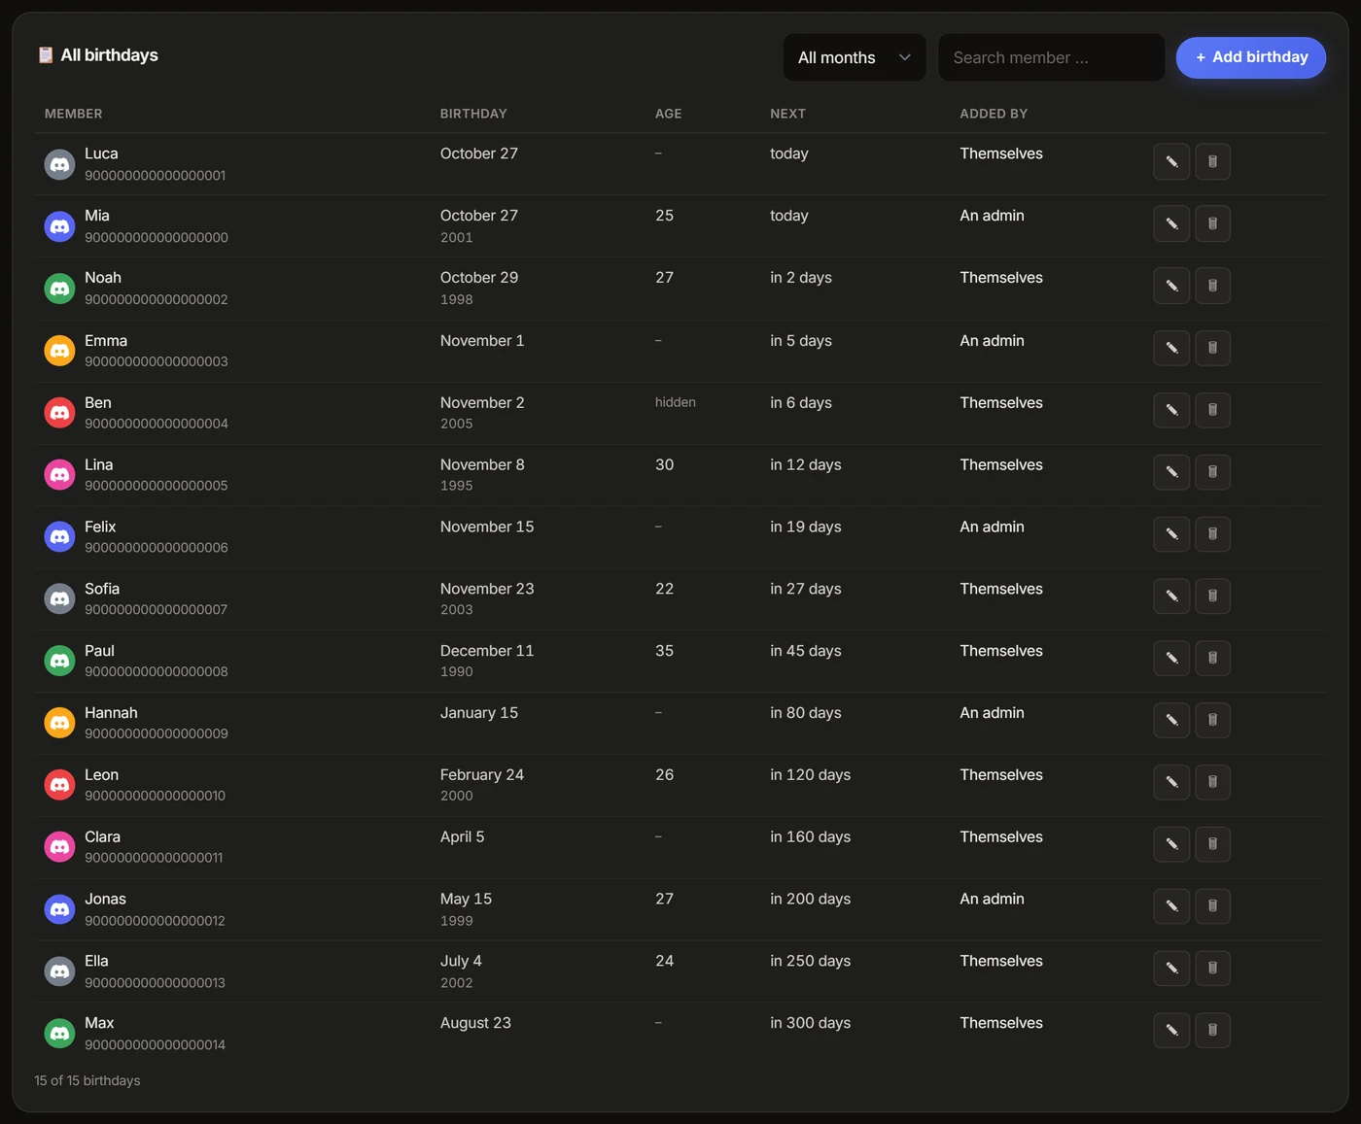Screen dimensions: 1361x1124
Task: Delete Hannah's birthday entry
Action: tap(1212, 720)
